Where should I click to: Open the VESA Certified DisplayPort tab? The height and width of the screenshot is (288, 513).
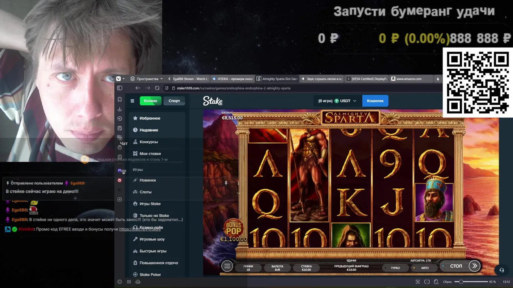pyautogui.click(x=366, y=79)
